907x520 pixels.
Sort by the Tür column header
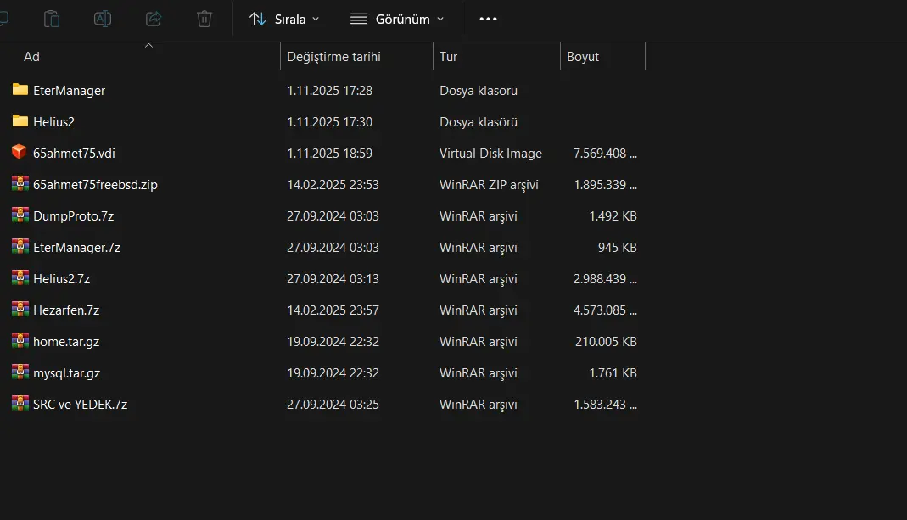pyautogui.click(x=449, y=57)
